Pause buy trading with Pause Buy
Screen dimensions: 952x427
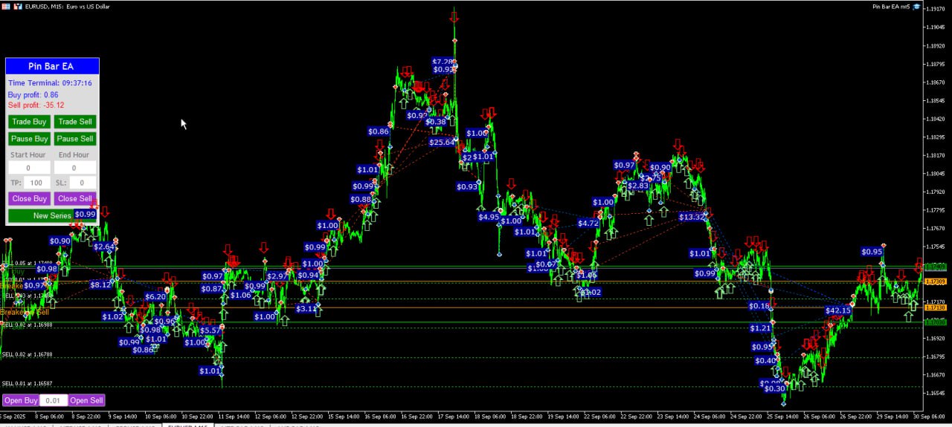pos(29,139)
